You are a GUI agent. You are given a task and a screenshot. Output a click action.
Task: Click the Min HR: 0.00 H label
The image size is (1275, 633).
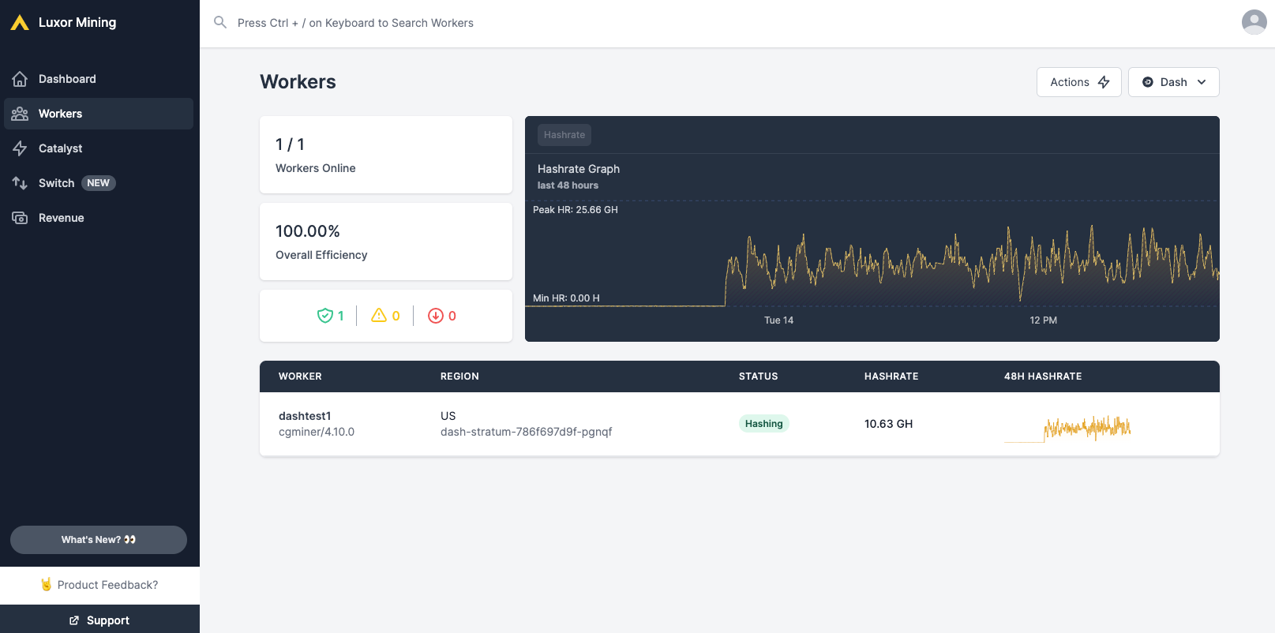[x=566, y=298]
